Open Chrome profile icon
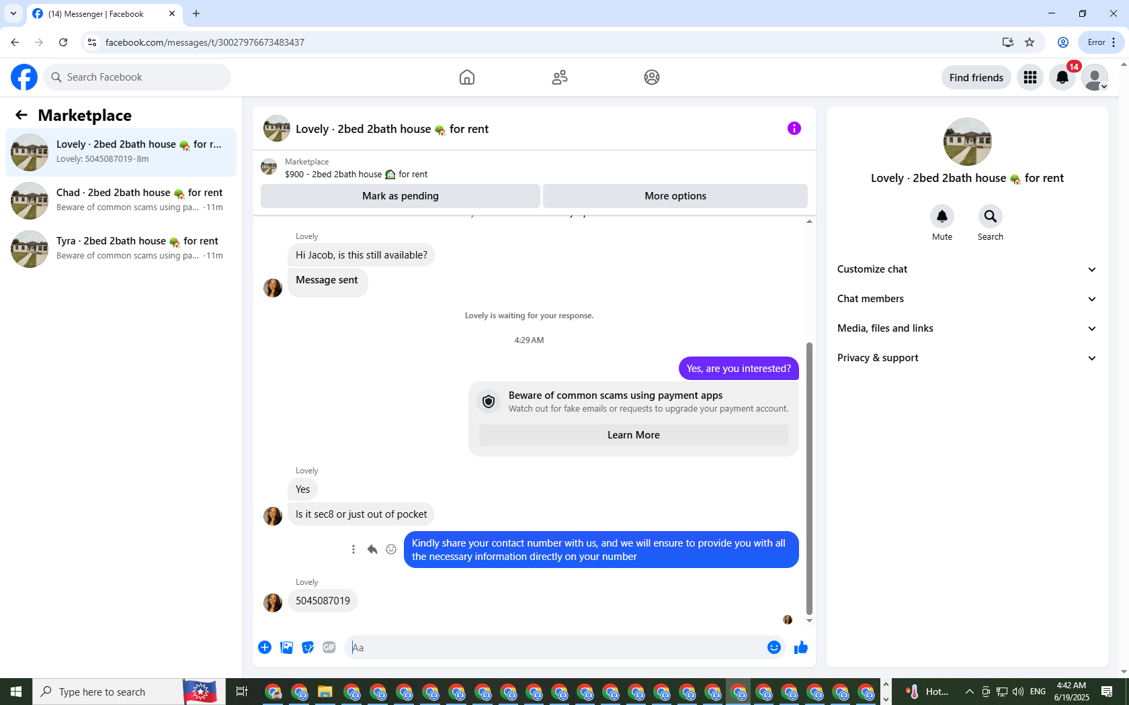Viewport: 1129px width, 705px height. [1063, 42]
